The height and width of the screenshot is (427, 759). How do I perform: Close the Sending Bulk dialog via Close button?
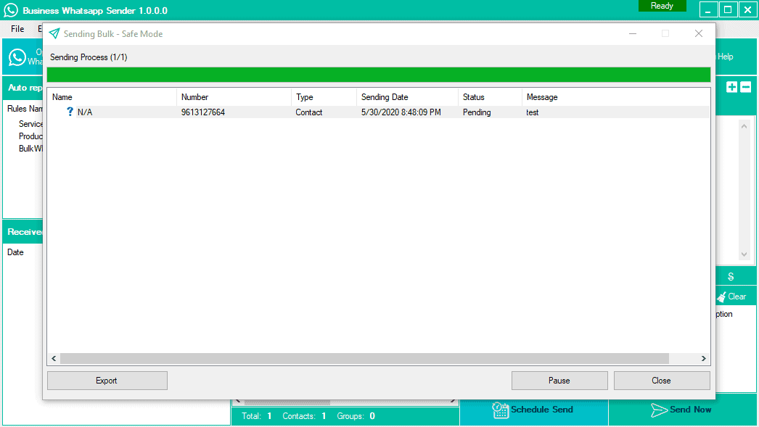click(661, 381)
